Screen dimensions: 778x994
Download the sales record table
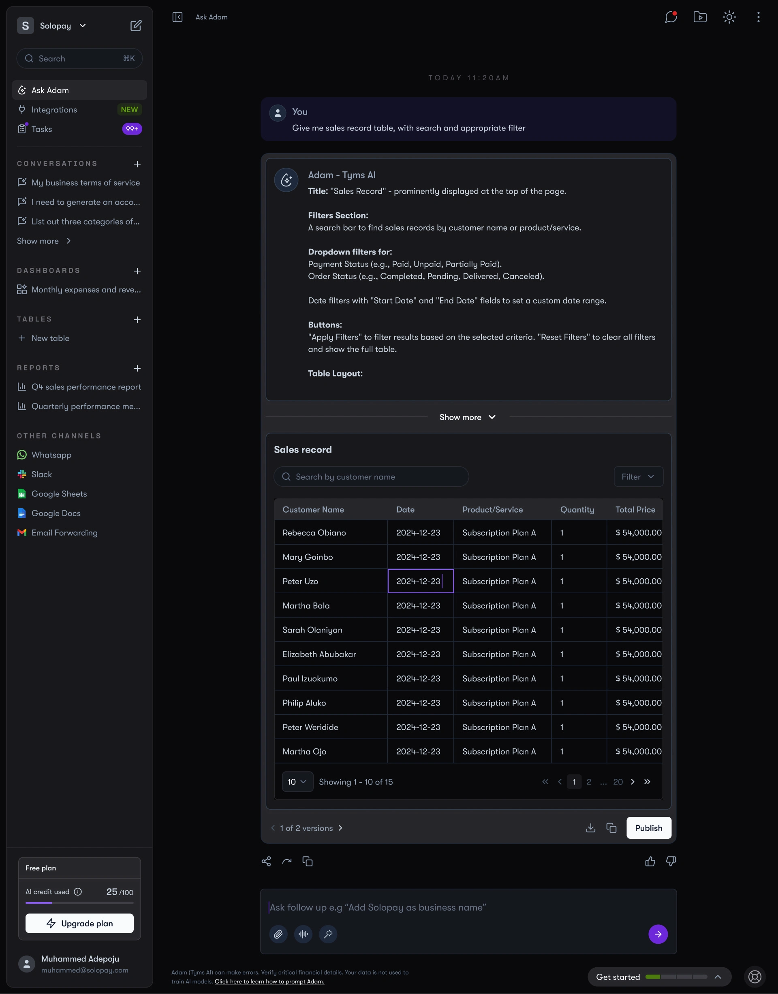pos(590,828)
